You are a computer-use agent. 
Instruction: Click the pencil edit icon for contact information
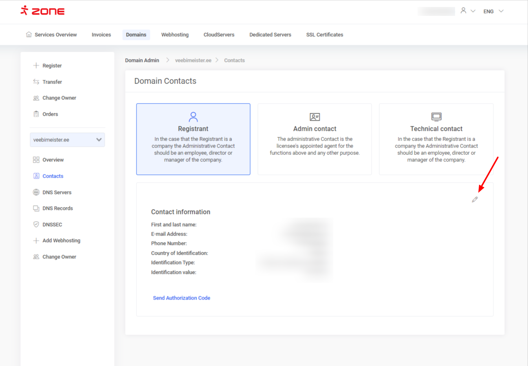(x=475, y=200)
